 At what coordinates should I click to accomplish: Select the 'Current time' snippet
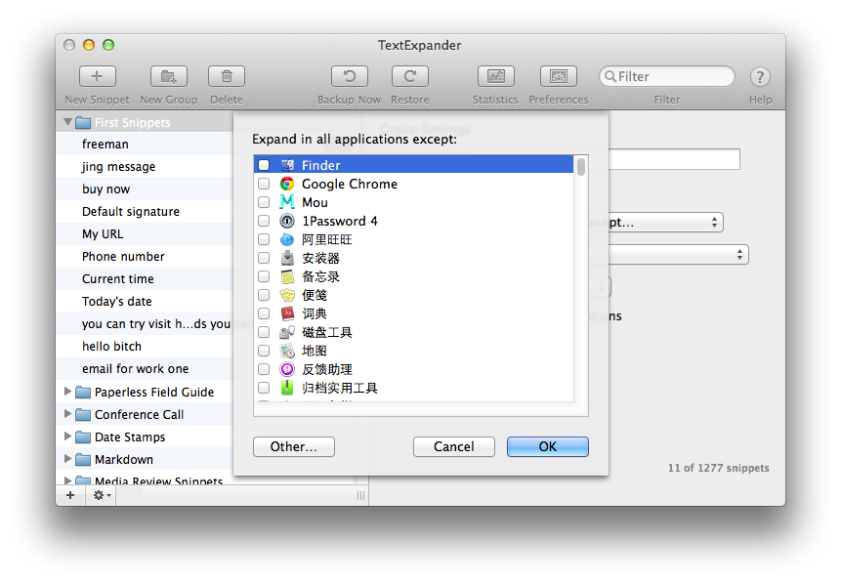[145, 279]
